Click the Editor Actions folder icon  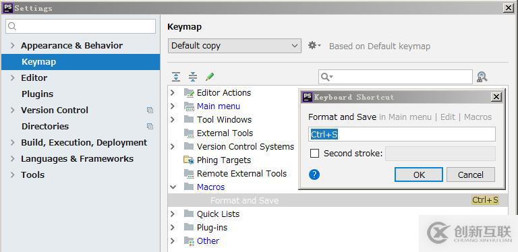[x=189, y=93]
